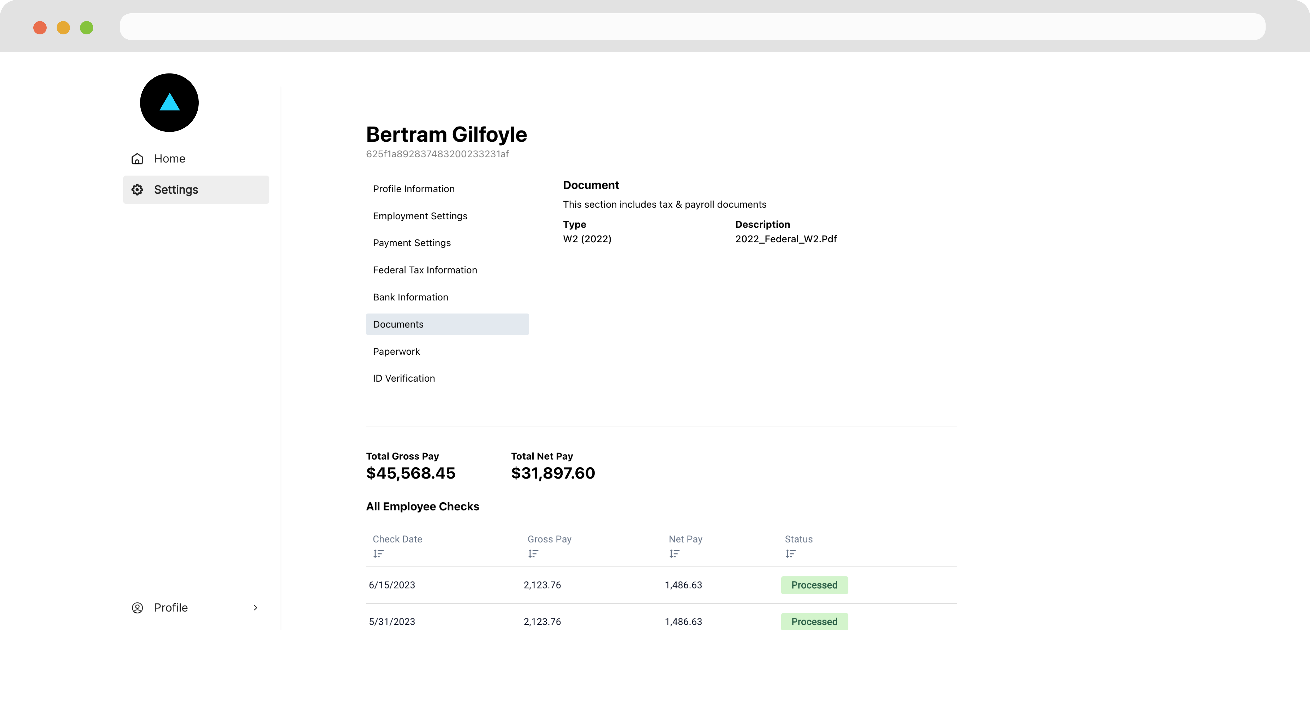
Task: Open 2022_Federal_W2.Pdf document
Action: (786, 239)
